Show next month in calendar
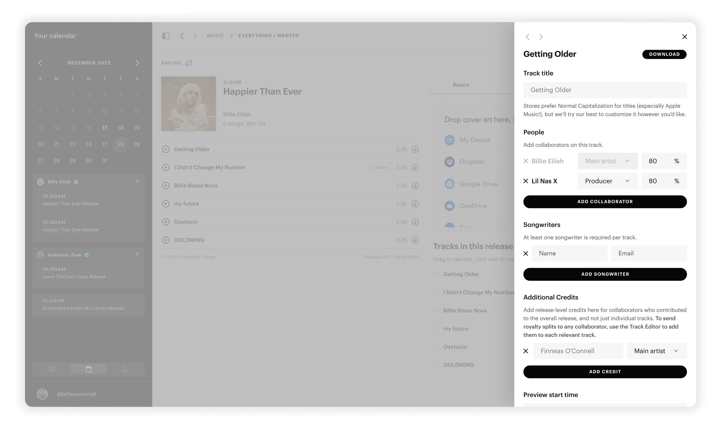This screenshot has height=429, width=721. 137,63
